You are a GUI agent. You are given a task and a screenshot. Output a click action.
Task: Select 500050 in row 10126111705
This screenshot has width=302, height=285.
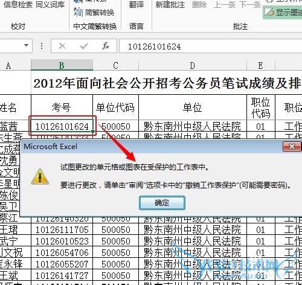[116, 229]
